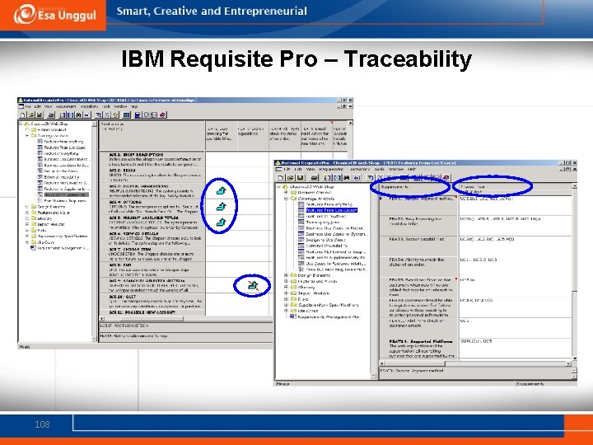Open Window menu in back window
The height and width of the screenshot is (445, 593).
(120, 106)
